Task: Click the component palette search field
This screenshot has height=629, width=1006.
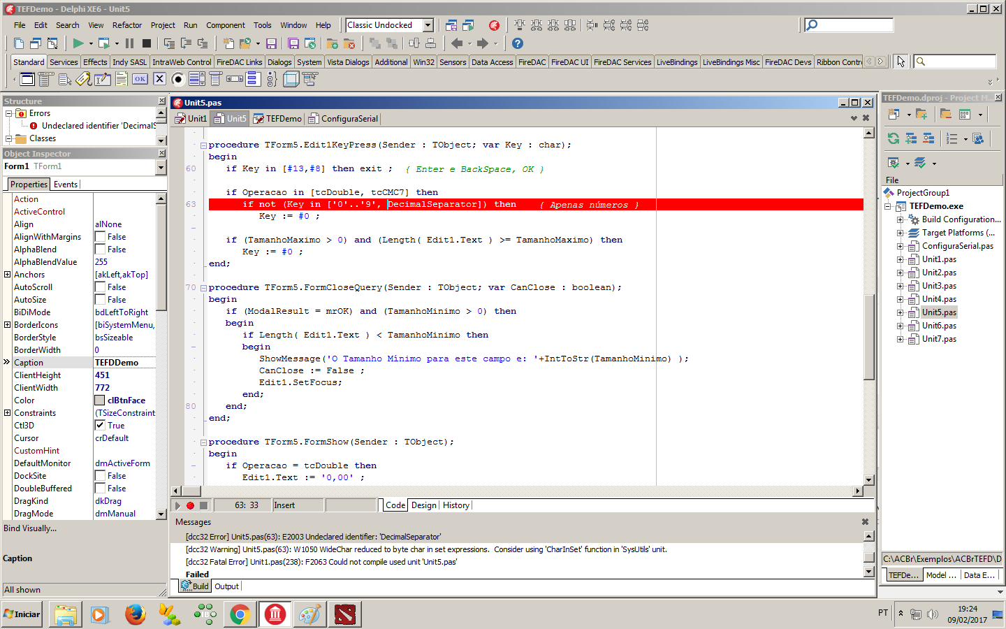Action: click(955, 62)
